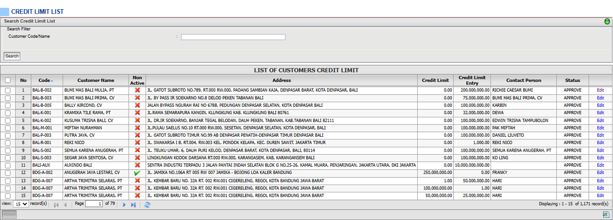Image resolution: width=613 pixels, height=220 pixels.
Task: Click sort arrow on Code column
Action: coord(52,80)
